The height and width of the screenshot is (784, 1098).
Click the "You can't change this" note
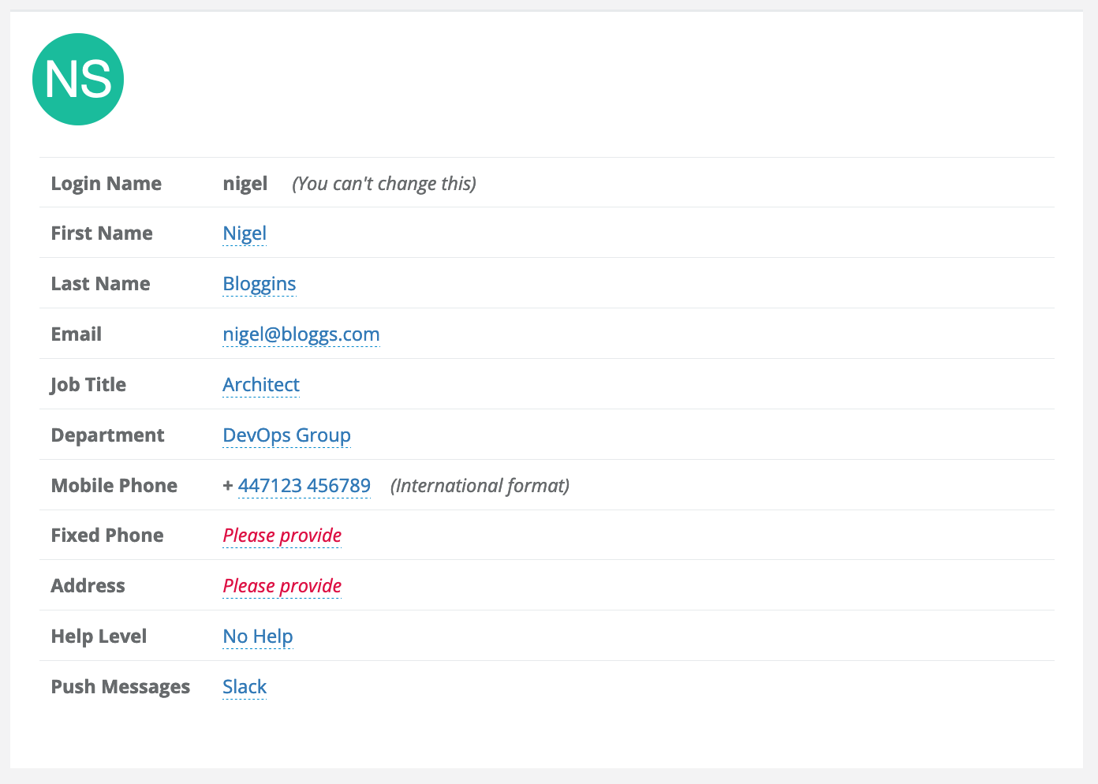tap(384, 184)
